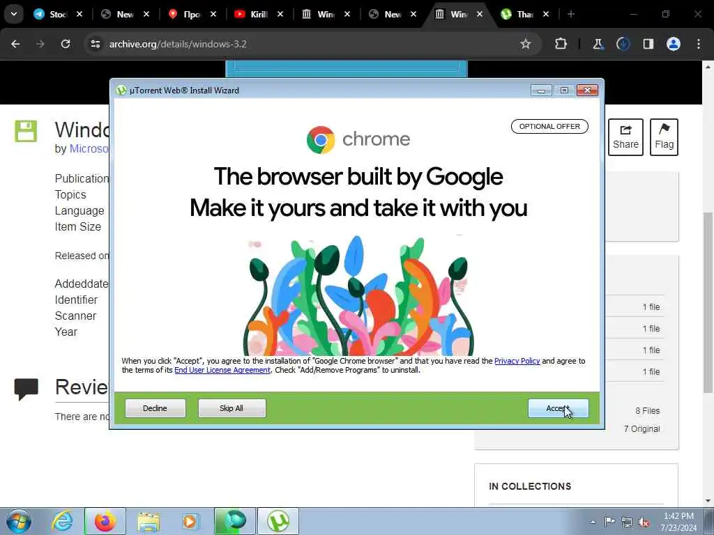The width and height of the screenshot is (714, 535).
Task: Open the End User License Agreement link
Action: point(222,370)
